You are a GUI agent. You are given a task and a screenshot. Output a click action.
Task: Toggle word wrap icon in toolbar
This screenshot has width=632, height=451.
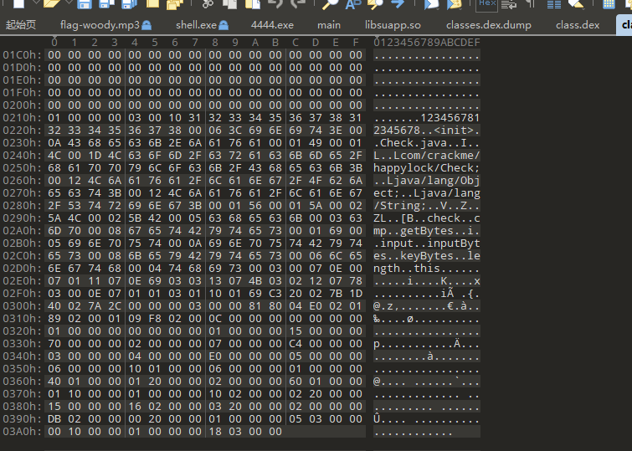[x=509, y=4]
